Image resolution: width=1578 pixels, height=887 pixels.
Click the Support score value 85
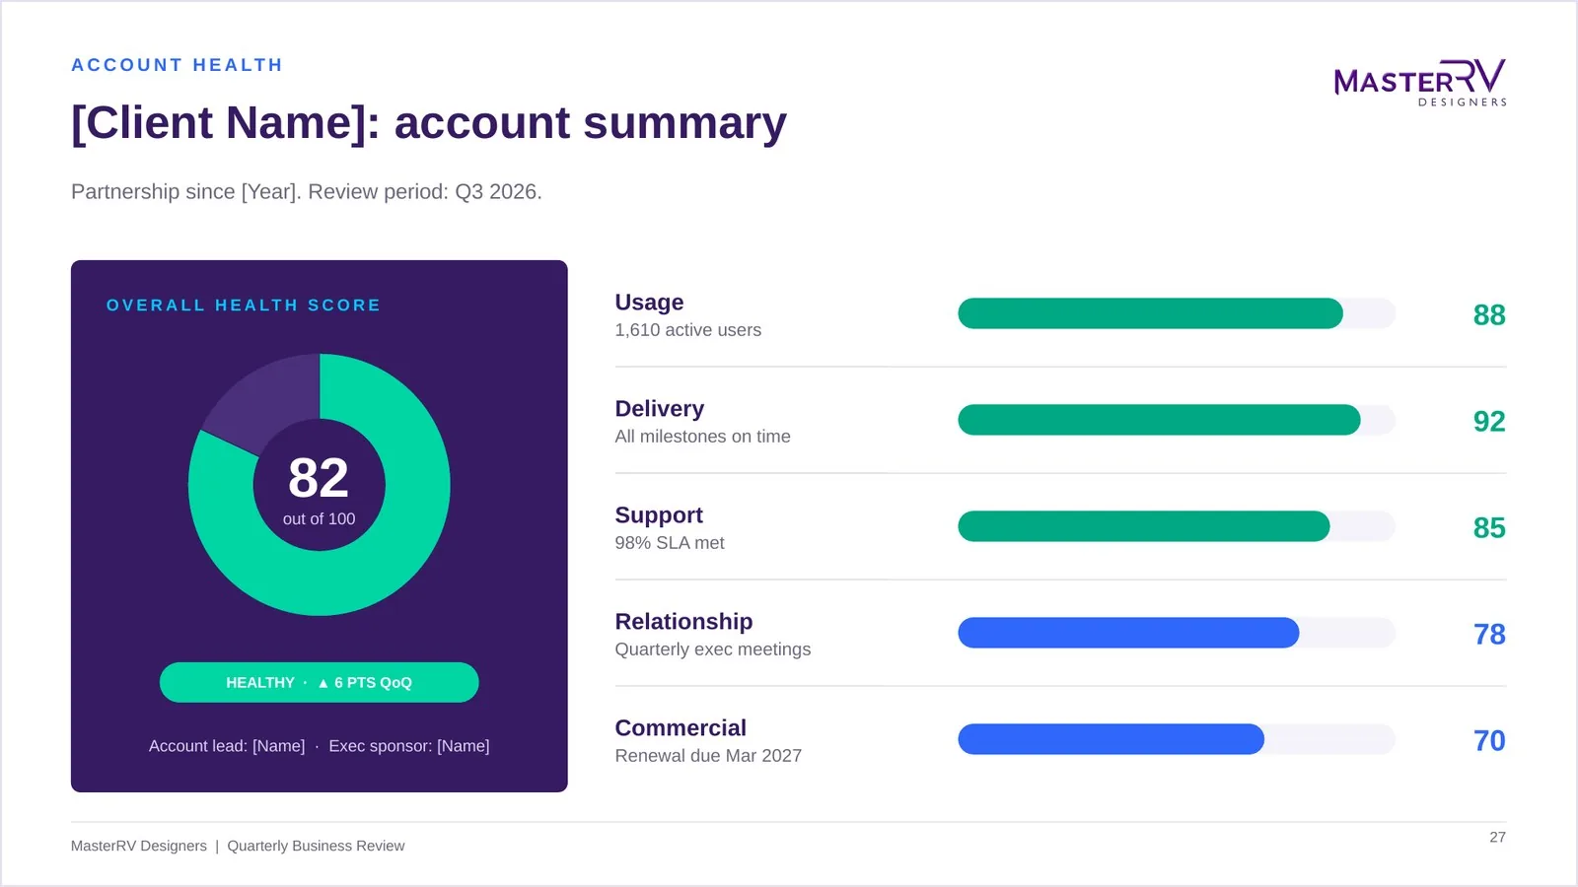click(1489, 527)
